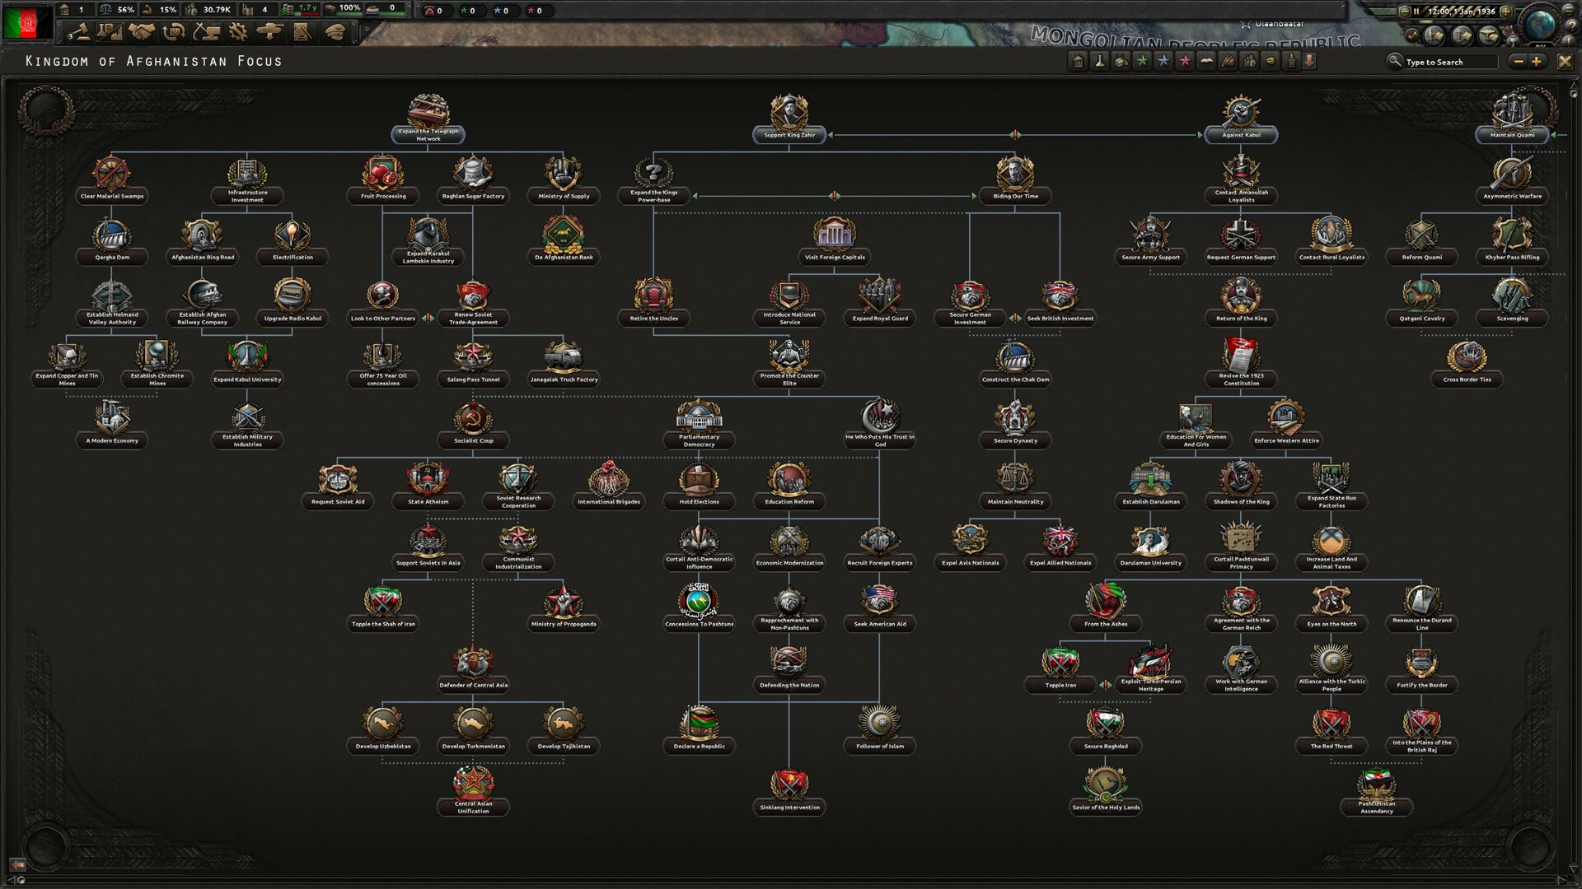This screenshot has width=1582, height=889.
Task: Select the Construction menu hammer-and-sickle icon
Action: (x=208, y=30)
